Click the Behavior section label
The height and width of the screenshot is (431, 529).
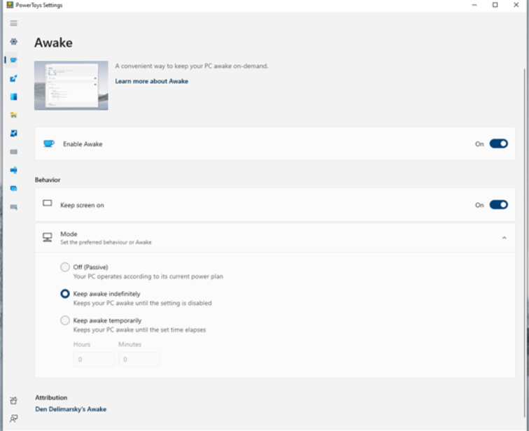48,180
